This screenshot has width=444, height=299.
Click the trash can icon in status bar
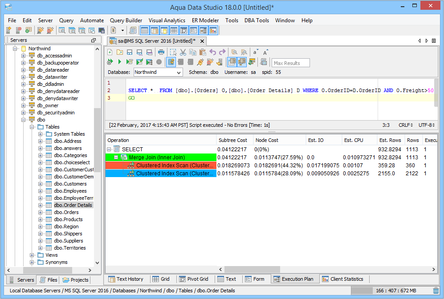[x=436, y=291]
